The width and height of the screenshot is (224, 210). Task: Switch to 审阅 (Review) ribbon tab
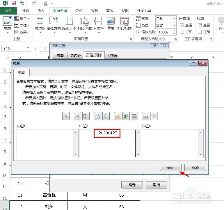point(110,11)
